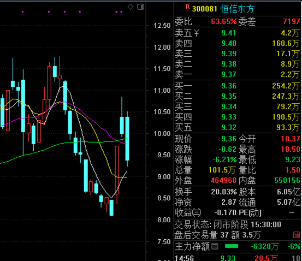Image resolution: width=302 pixels, height=261 pixels.
Task: Select 卖三 price 9.39
Action: pos(229,54)
